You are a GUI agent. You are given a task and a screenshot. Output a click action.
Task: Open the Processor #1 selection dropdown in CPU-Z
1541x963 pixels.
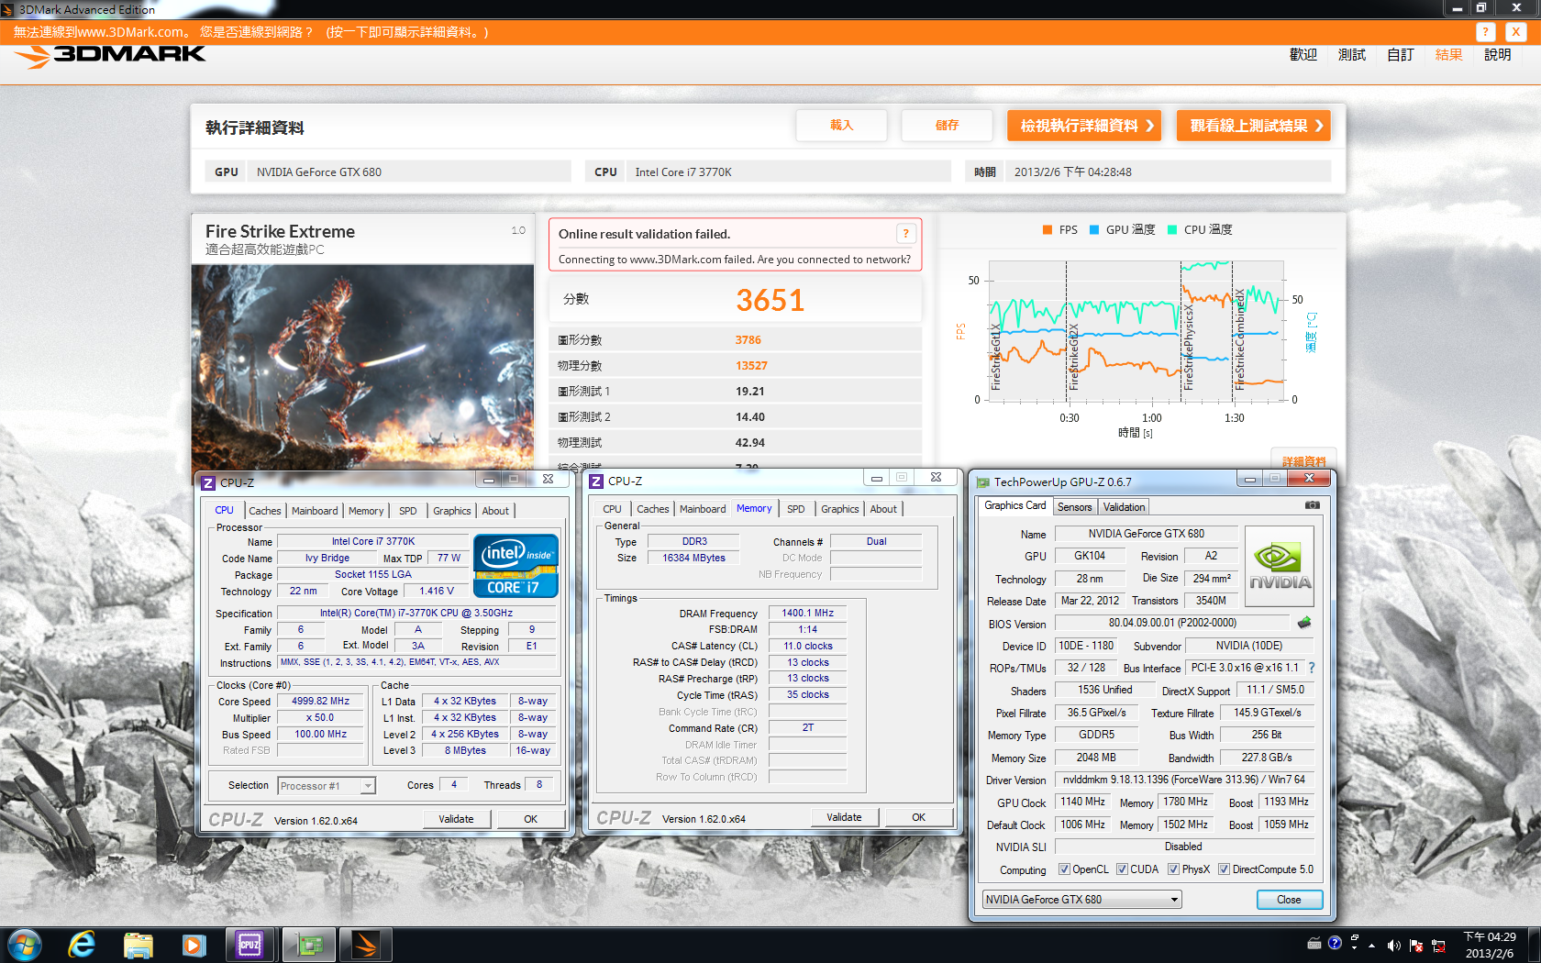[x=368, y=786]
